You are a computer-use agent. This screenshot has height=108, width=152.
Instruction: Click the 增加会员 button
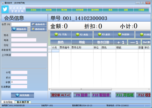[x=19, y=29]
